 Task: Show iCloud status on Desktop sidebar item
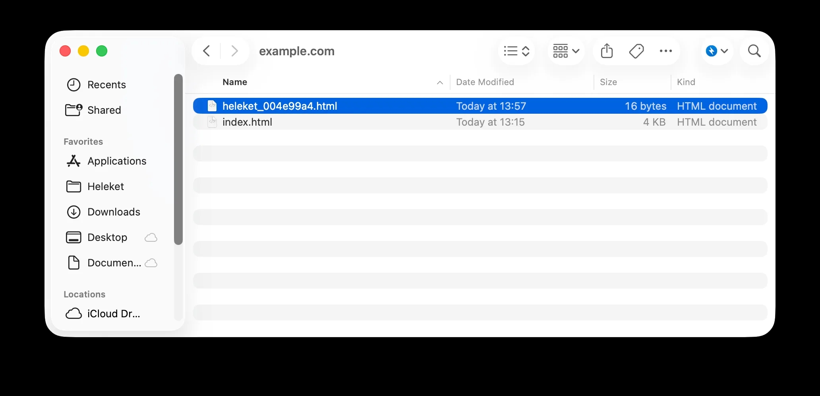(x=151, y=237)
